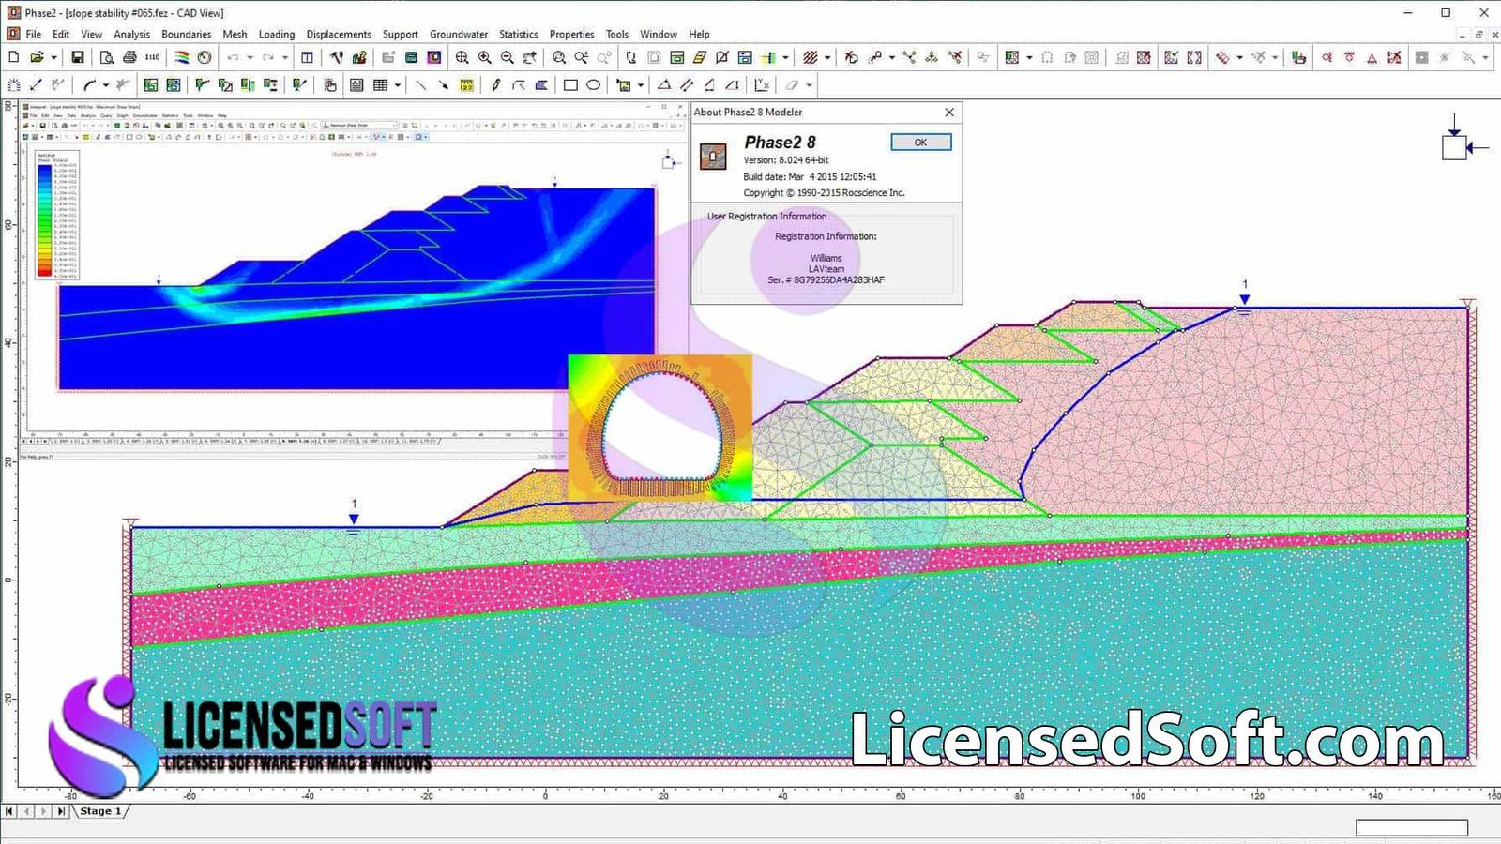Click the 'Version: 8.024 64-bit' text
Viewport: 1501px width, 844px height.
786,160
